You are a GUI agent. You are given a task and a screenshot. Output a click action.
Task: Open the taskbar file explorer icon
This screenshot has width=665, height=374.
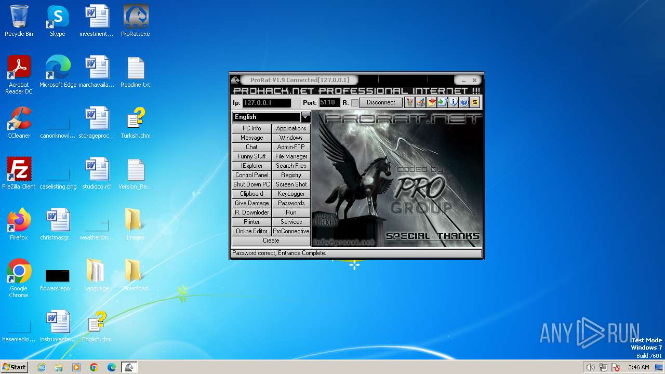point(59,367)
